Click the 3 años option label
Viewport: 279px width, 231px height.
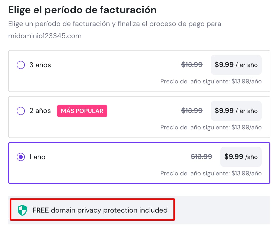40,65
